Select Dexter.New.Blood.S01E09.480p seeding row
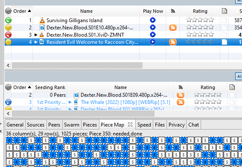Viewport: 242px width, 167px height. click(x=123, y=95)
